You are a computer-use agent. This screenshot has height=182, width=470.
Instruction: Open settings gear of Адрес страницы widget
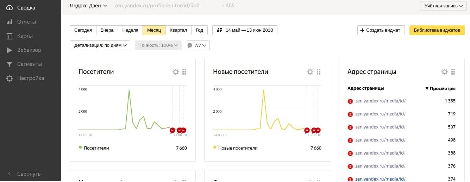445,72
